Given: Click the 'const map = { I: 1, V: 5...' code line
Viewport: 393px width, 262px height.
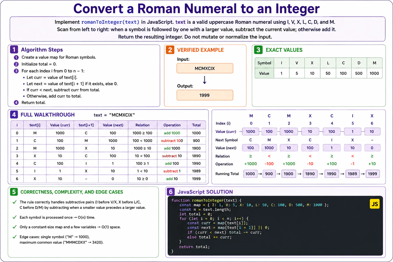Looking at the screenshot, I should coord(254,205).
